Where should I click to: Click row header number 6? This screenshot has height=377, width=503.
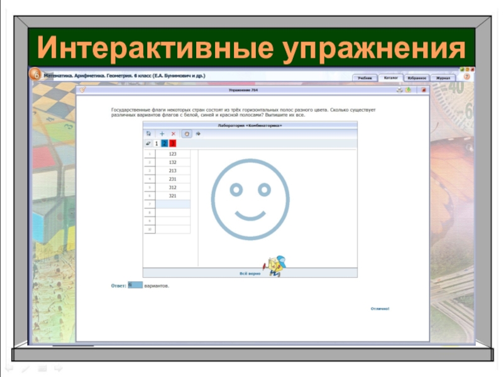click(150, 195)
